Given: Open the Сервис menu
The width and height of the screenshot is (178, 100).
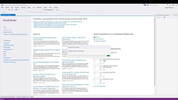Looking at the screenshot, I should (x=29, y=7).
